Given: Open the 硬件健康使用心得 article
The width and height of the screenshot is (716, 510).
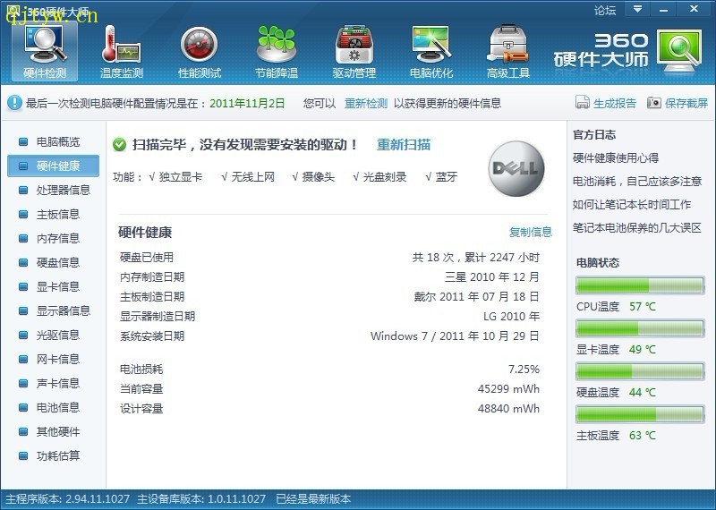Looking at the screenshot, I should tap(616, 158).
